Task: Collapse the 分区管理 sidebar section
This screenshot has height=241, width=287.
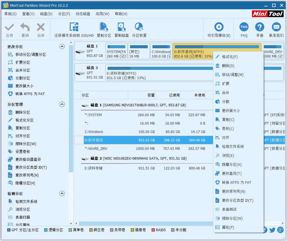Action: click(x=62, y=104)
